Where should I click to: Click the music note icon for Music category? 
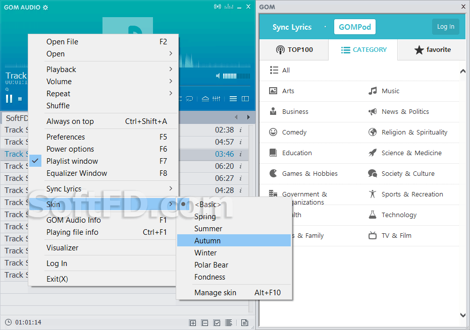pos(373,91)
